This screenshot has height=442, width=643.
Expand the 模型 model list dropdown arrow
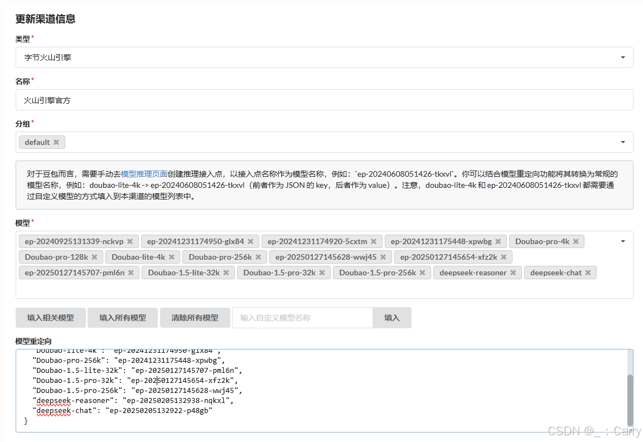coord(623,241)
